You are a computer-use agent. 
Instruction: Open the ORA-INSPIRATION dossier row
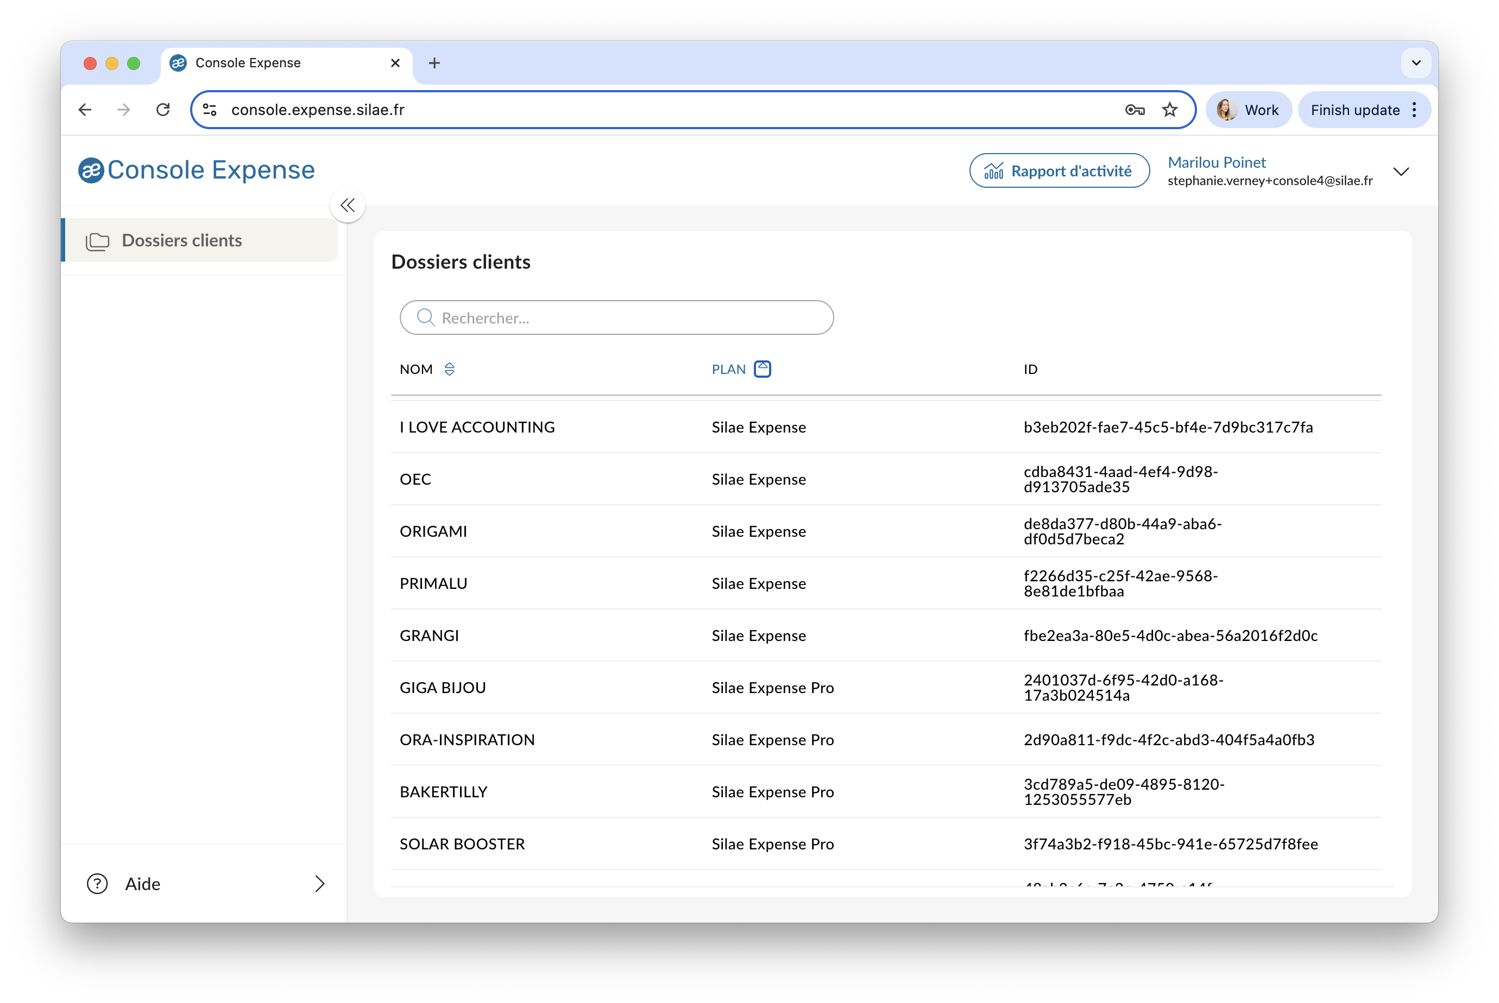point(886,740)
